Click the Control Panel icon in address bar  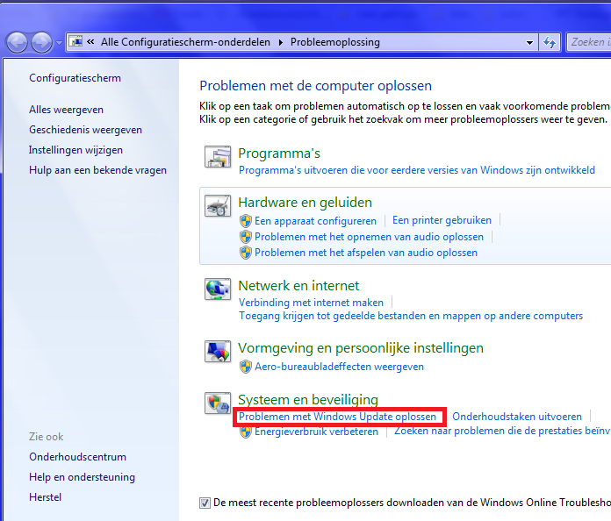tap(76, 41)
